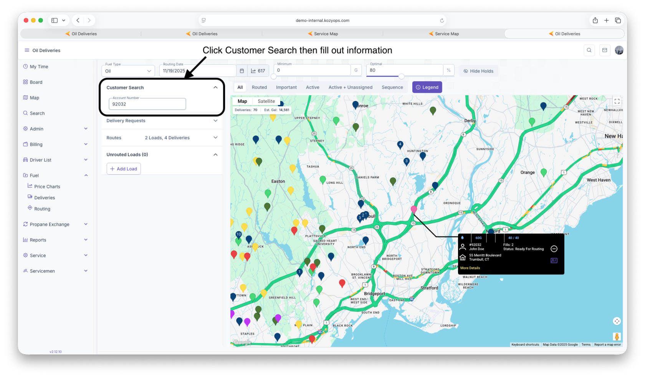
Task: Toggle the Hide Holds button
Action: 478,71
